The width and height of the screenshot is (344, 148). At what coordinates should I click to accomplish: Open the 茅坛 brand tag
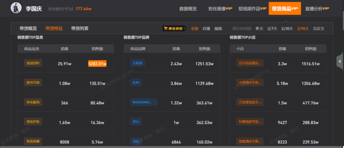tap(136, 141)
